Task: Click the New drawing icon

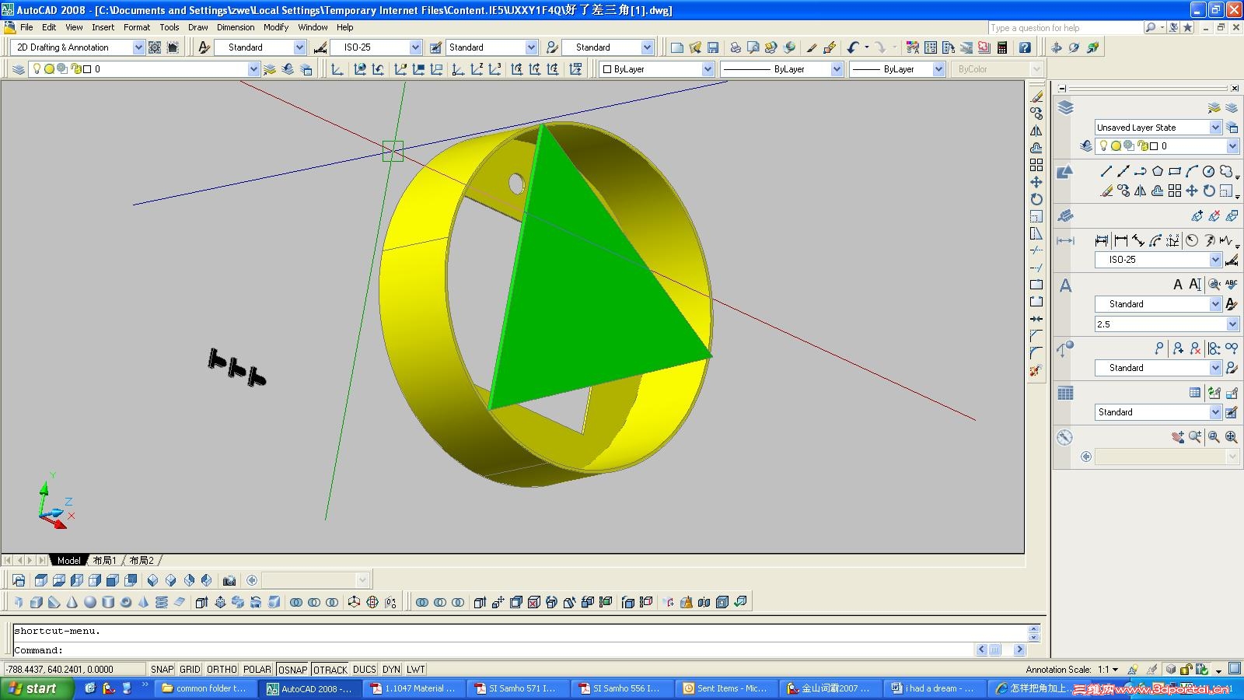Action: point(677,47)
